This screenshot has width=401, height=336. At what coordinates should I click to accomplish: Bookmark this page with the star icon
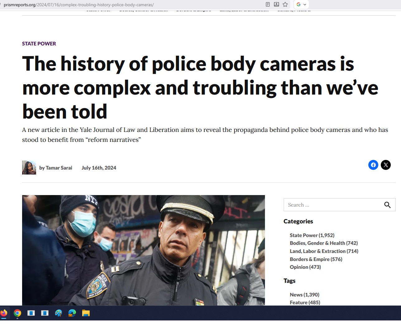click(x=285, y=4)
